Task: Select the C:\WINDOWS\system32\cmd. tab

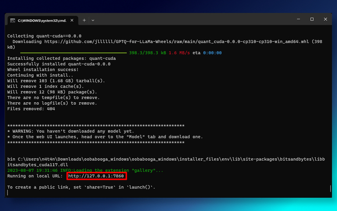Action: click(x=43, y=21)
